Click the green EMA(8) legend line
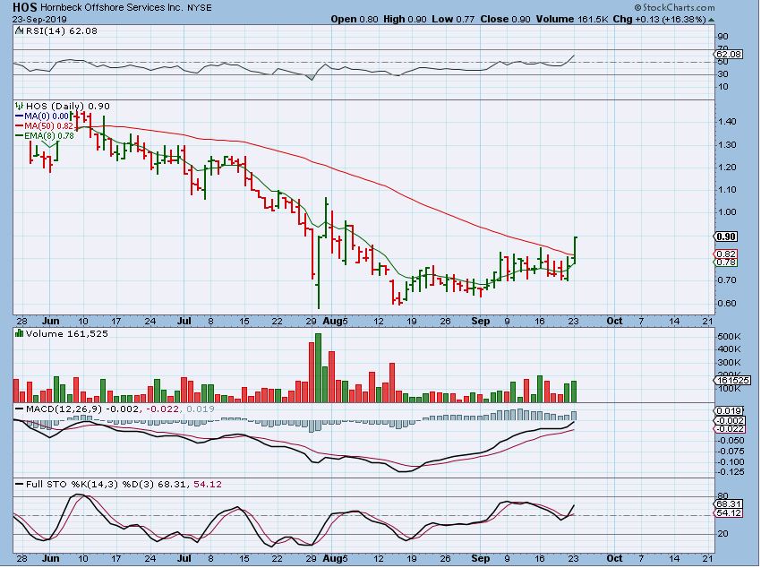The image size is (761, 568). point(20,136)
